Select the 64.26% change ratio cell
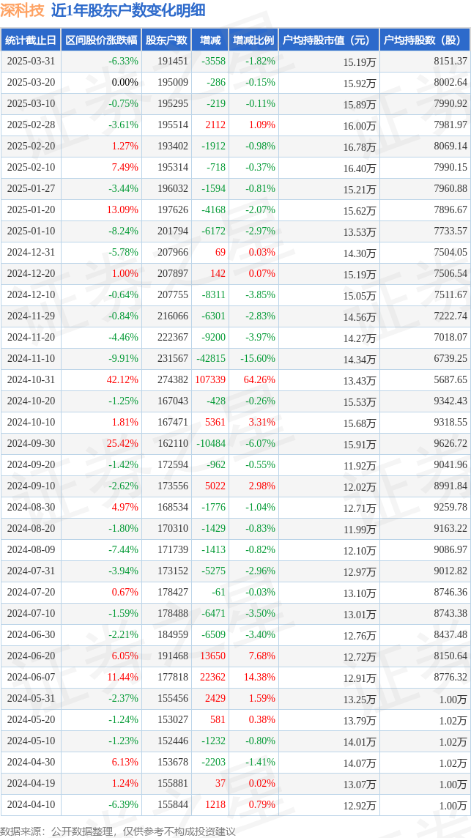471x838 pixels. pos(260,379)
